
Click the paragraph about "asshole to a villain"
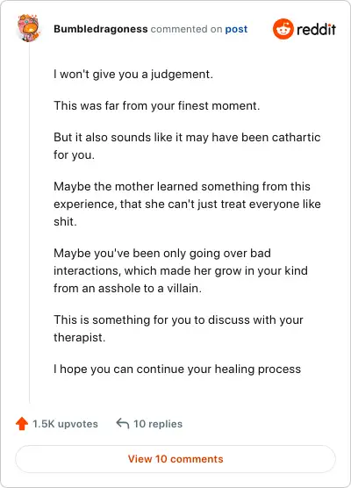(181, 270)
